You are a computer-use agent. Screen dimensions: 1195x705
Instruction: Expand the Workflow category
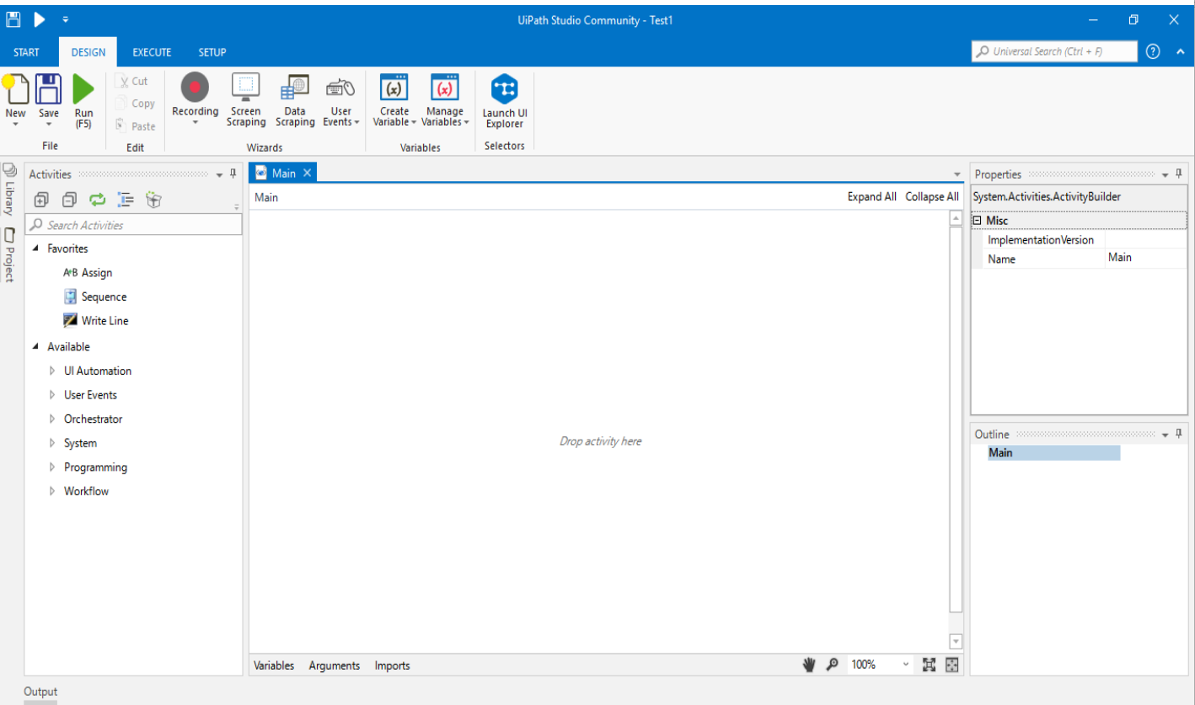click(x=52, y=491)
